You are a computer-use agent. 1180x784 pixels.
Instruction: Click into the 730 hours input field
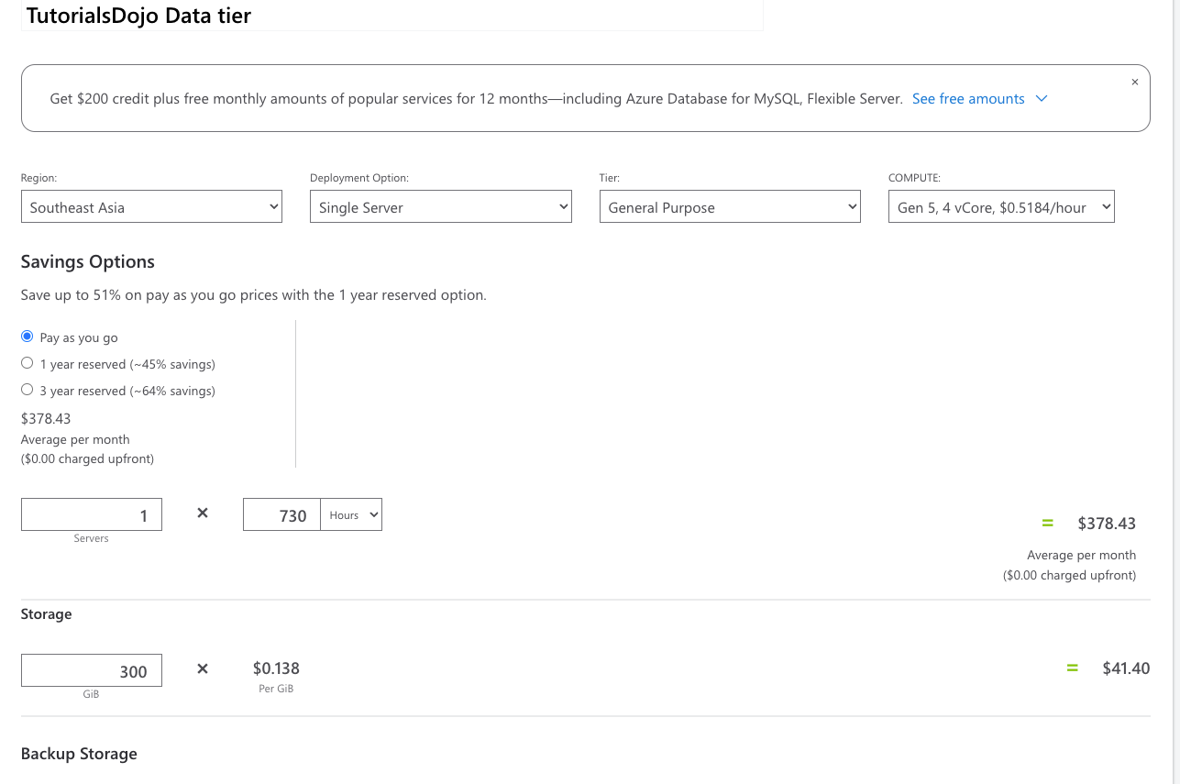point(281,514)
